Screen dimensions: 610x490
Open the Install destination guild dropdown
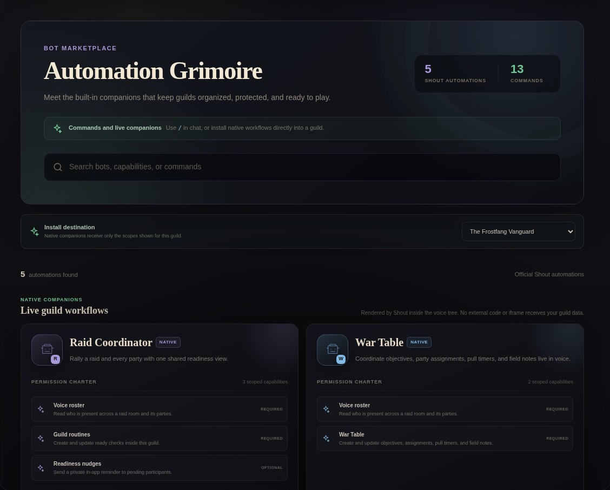click(x=518, y=231)
